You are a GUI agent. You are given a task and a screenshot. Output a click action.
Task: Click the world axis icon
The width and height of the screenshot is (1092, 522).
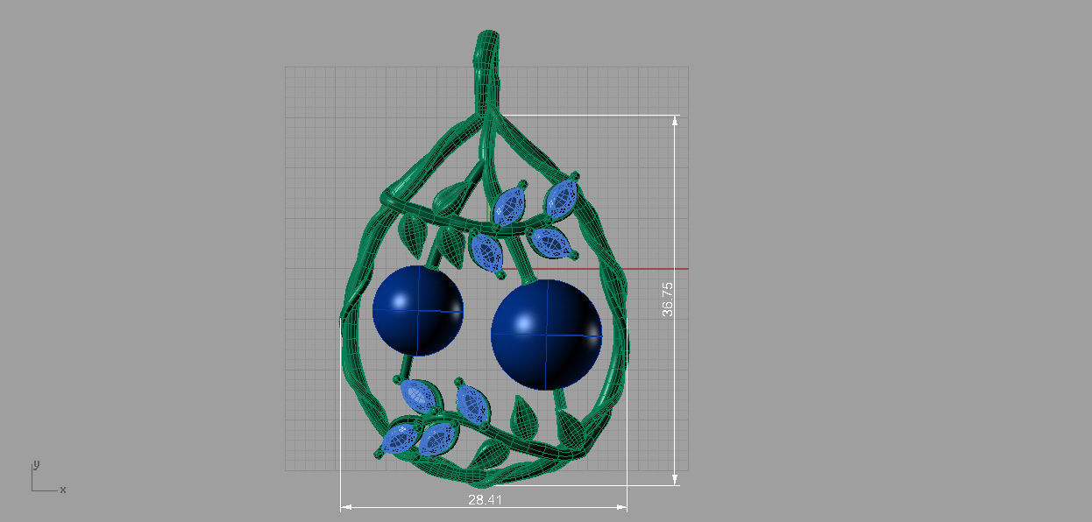point(47,476)
